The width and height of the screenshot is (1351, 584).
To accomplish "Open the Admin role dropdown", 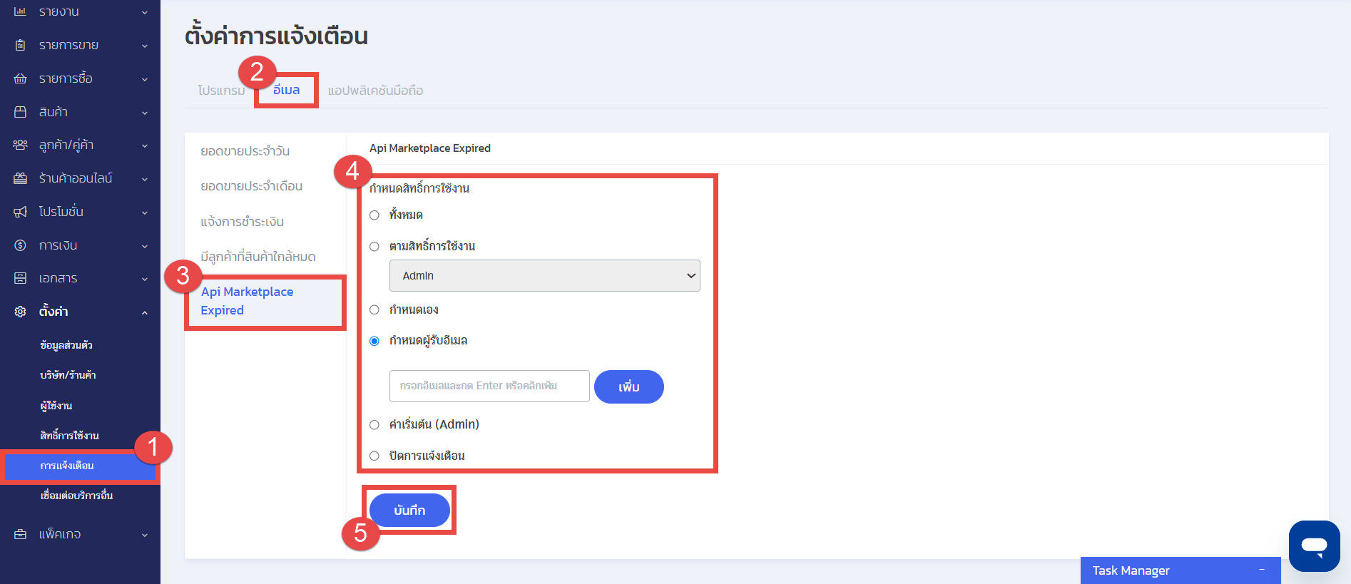I will (545, 276).
